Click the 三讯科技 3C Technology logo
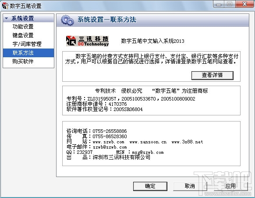255x198 pixels. pyautogui.click(x=87, y=41)
